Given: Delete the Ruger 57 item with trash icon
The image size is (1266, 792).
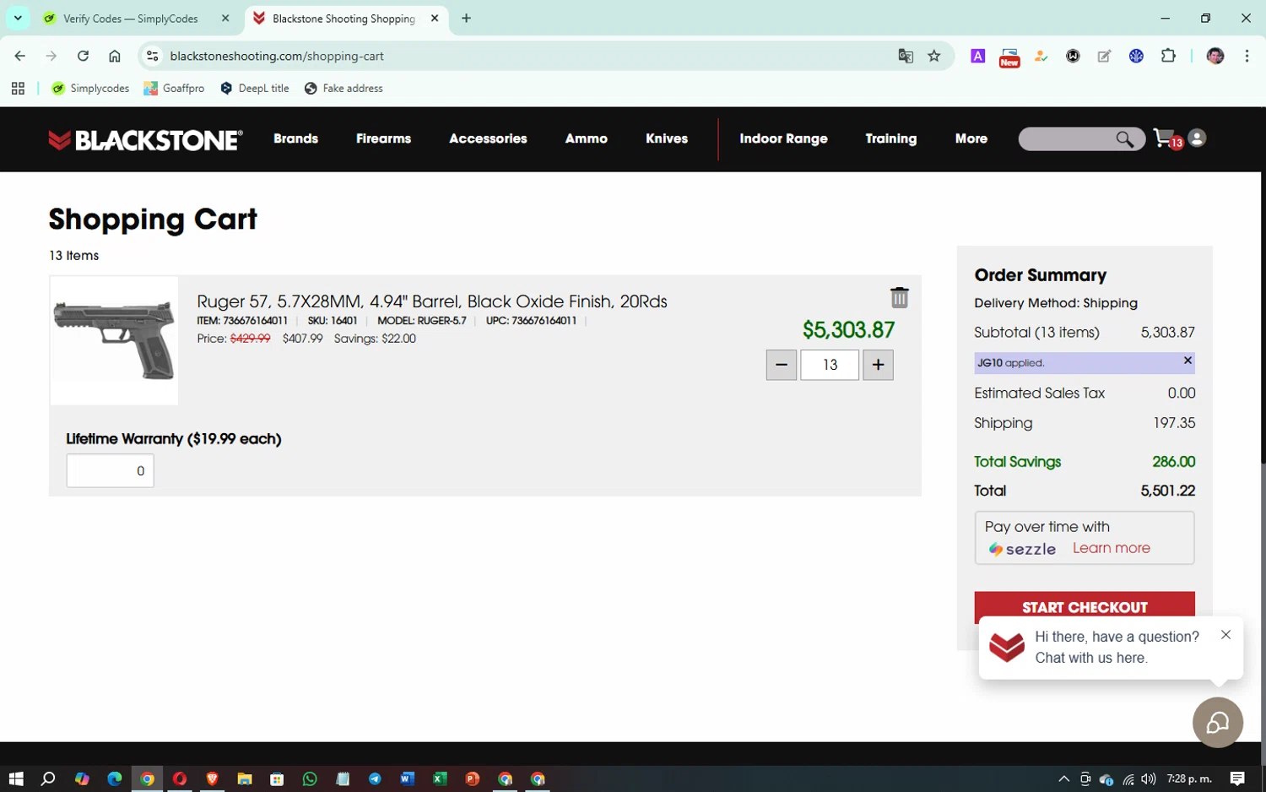Looking at the screenshot, I should point(899,297).
